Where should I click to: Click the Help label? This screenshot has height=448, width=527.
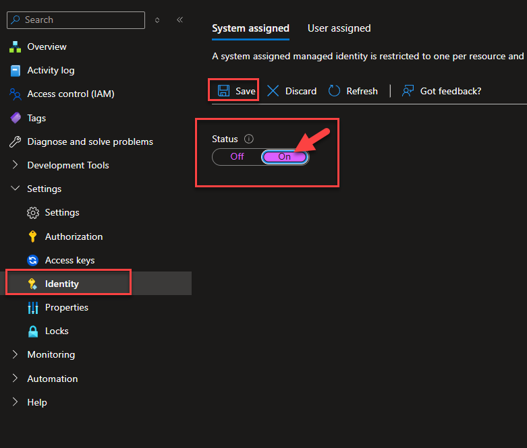(x=37, y=402)
